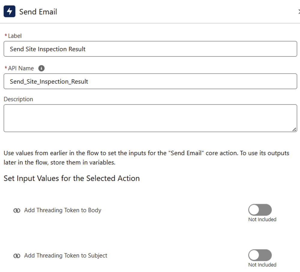Click the "API Name" field caption
The height and width of the screenshot is (272, 300).
[21, 68]
